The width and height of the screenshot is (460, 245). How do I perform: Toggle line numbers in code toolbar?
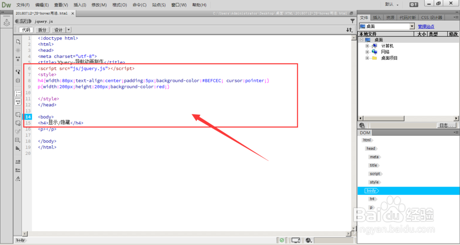18,93
